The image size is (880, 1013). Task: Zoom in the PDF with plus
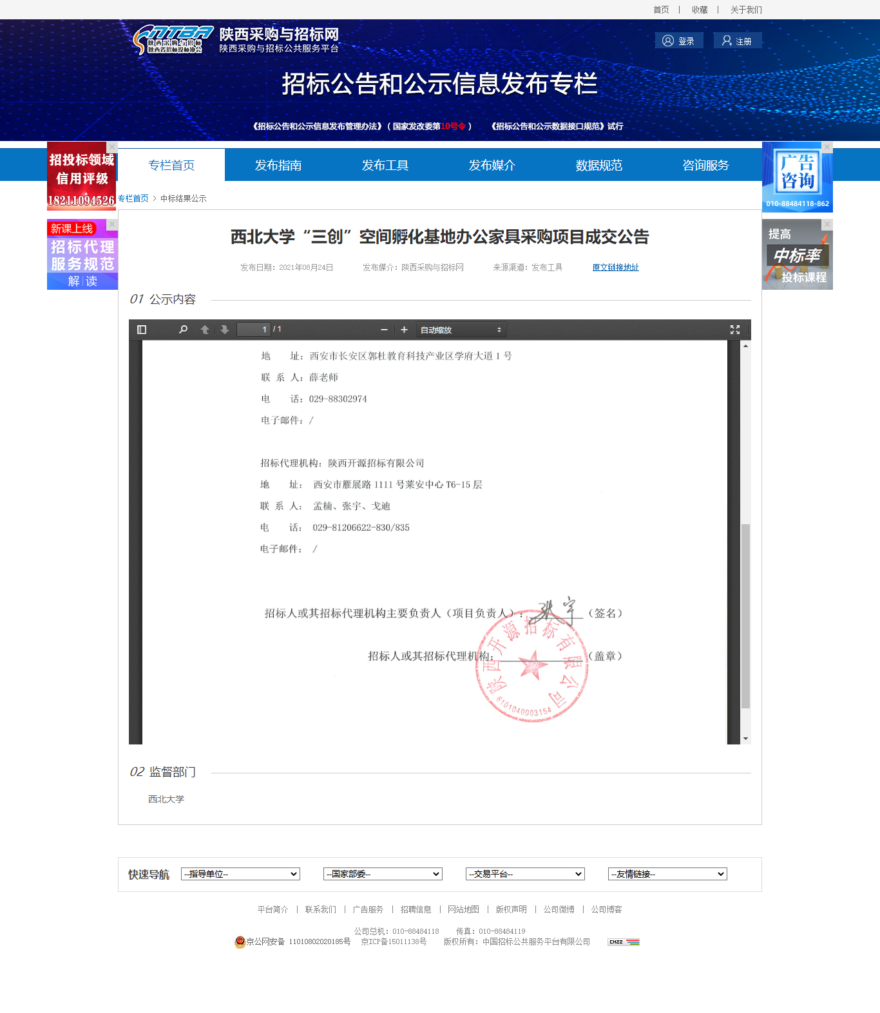click(404, 330)
